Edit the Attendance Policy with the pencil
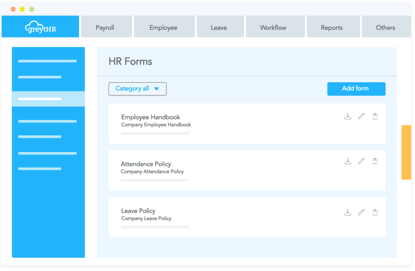 [x=361, y=161]
